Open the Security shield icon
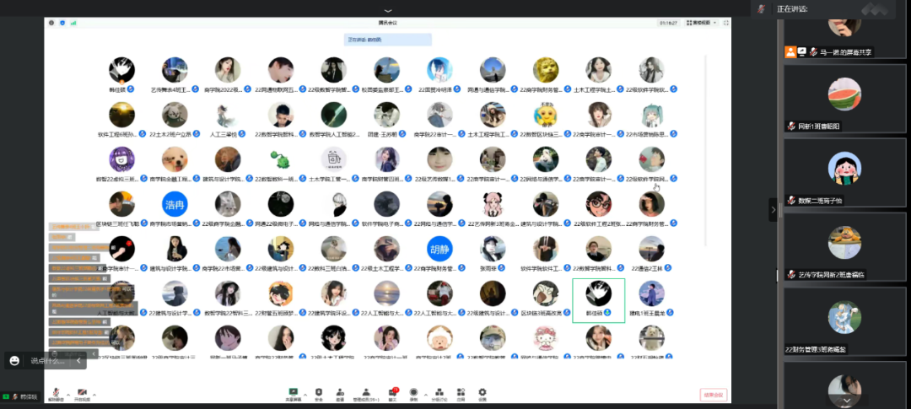911x409 pixels. [318, 393]
